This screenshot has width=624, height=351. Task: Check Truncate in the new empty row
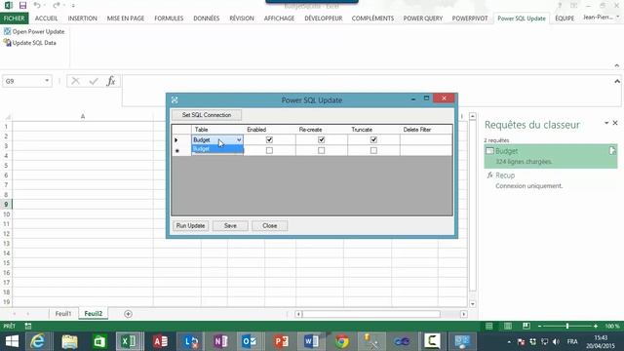pos(373,150)
